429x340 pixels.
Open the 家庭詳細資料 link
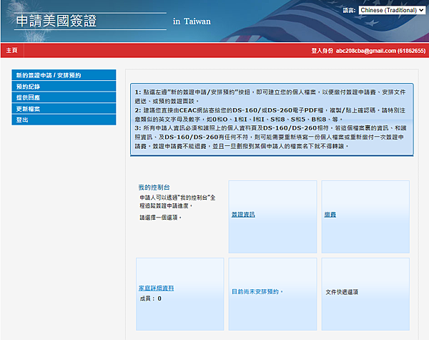point(156,288)
